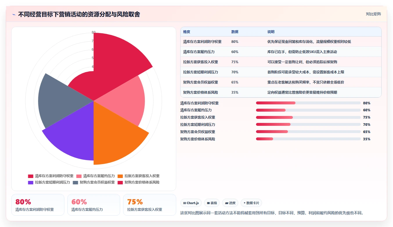Click the 说明 column header
This screenshot has width=393, height=227.
pos(271,32)
